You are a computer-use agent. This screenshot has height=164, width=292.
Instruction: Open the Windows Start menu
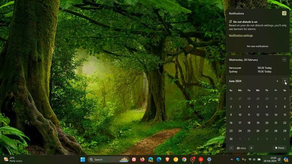pos(83,159)
